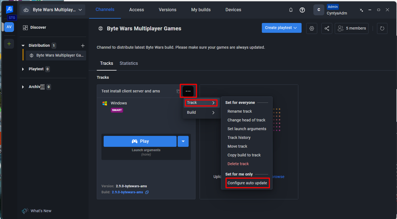Click the globe icon beside channel title
Viewport: 397px width, 219px height.
[x=101, y=28]
